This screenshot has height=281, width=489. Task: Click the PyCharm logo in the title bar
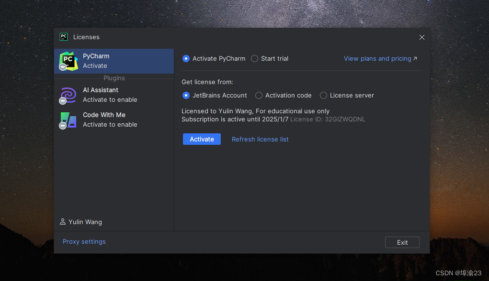tap(64, 37)
